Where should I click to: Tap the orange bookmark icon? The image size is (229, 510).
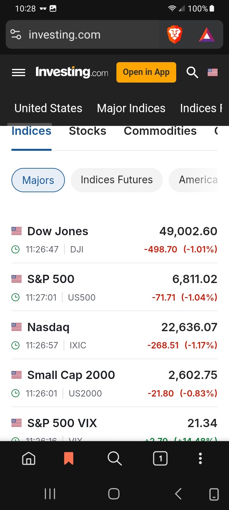point(69,459)
